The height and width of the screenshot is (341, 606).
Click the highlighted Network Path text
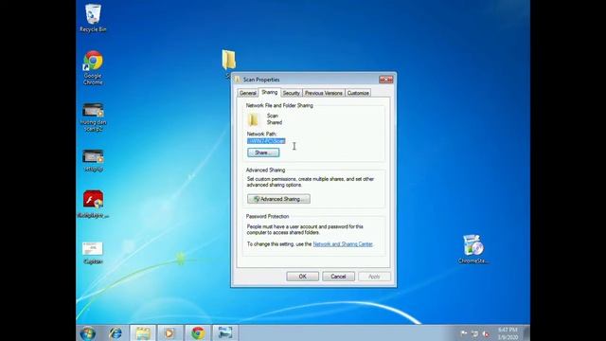click(x=266, y=141)
